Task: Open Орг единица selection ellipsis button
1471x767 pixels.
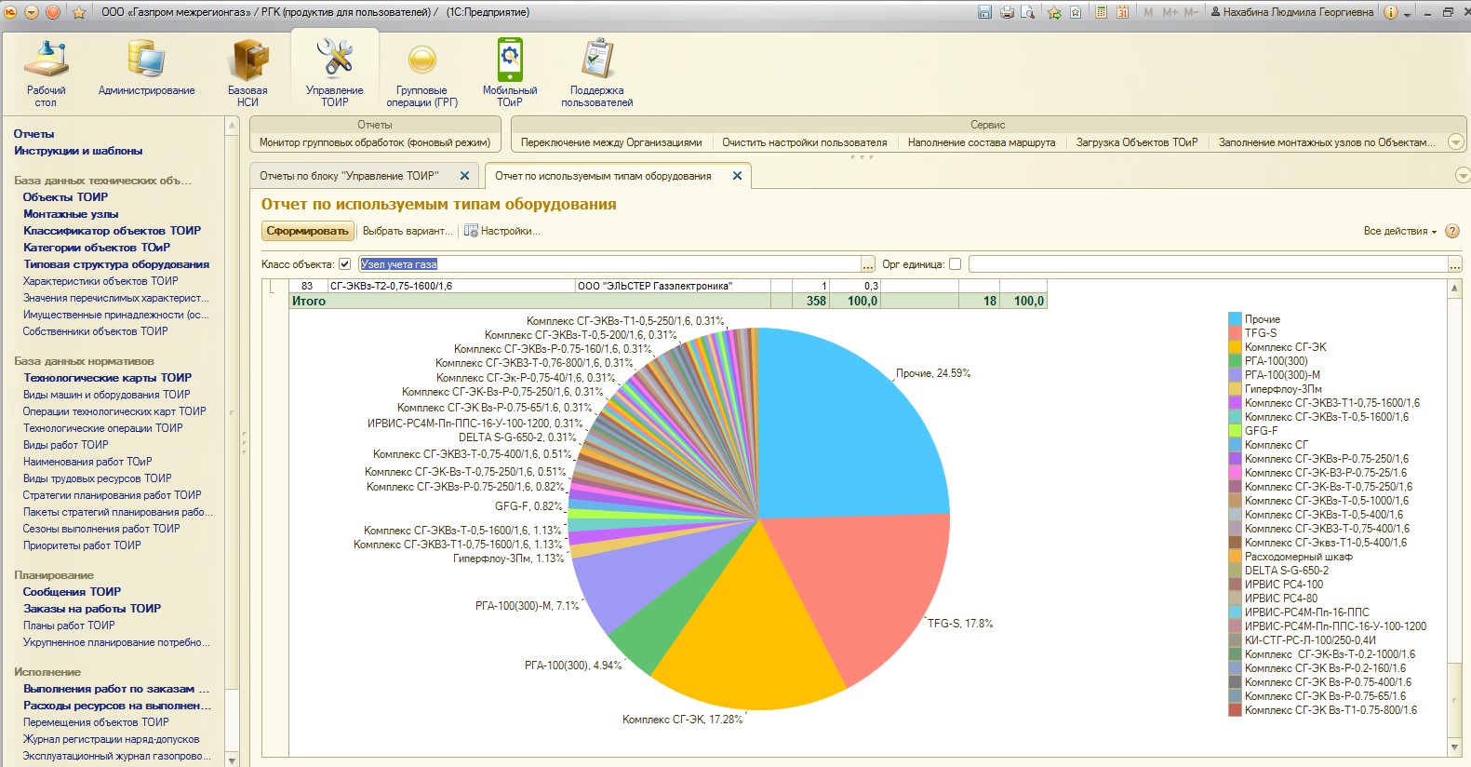Action: point(1455,265)
